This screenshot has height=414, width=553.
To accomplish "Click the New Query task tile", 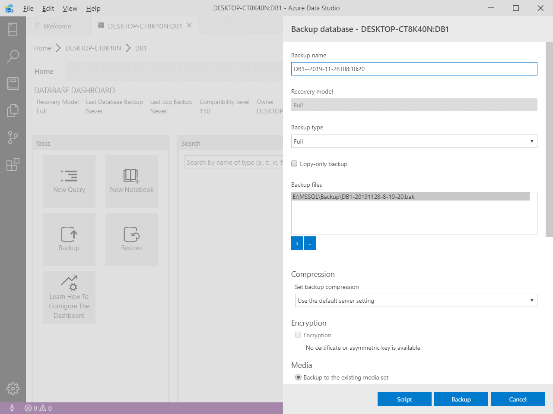I will coord(69,181).
